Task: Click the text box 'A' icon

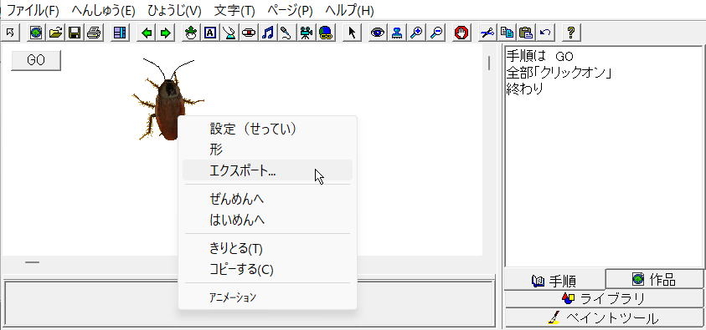Action: (210, 33)
